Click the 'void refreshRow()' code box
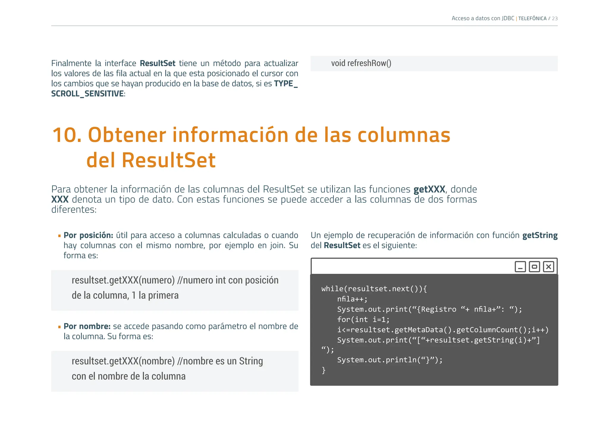Screen dimensions: 609x430 pos(434,63)
